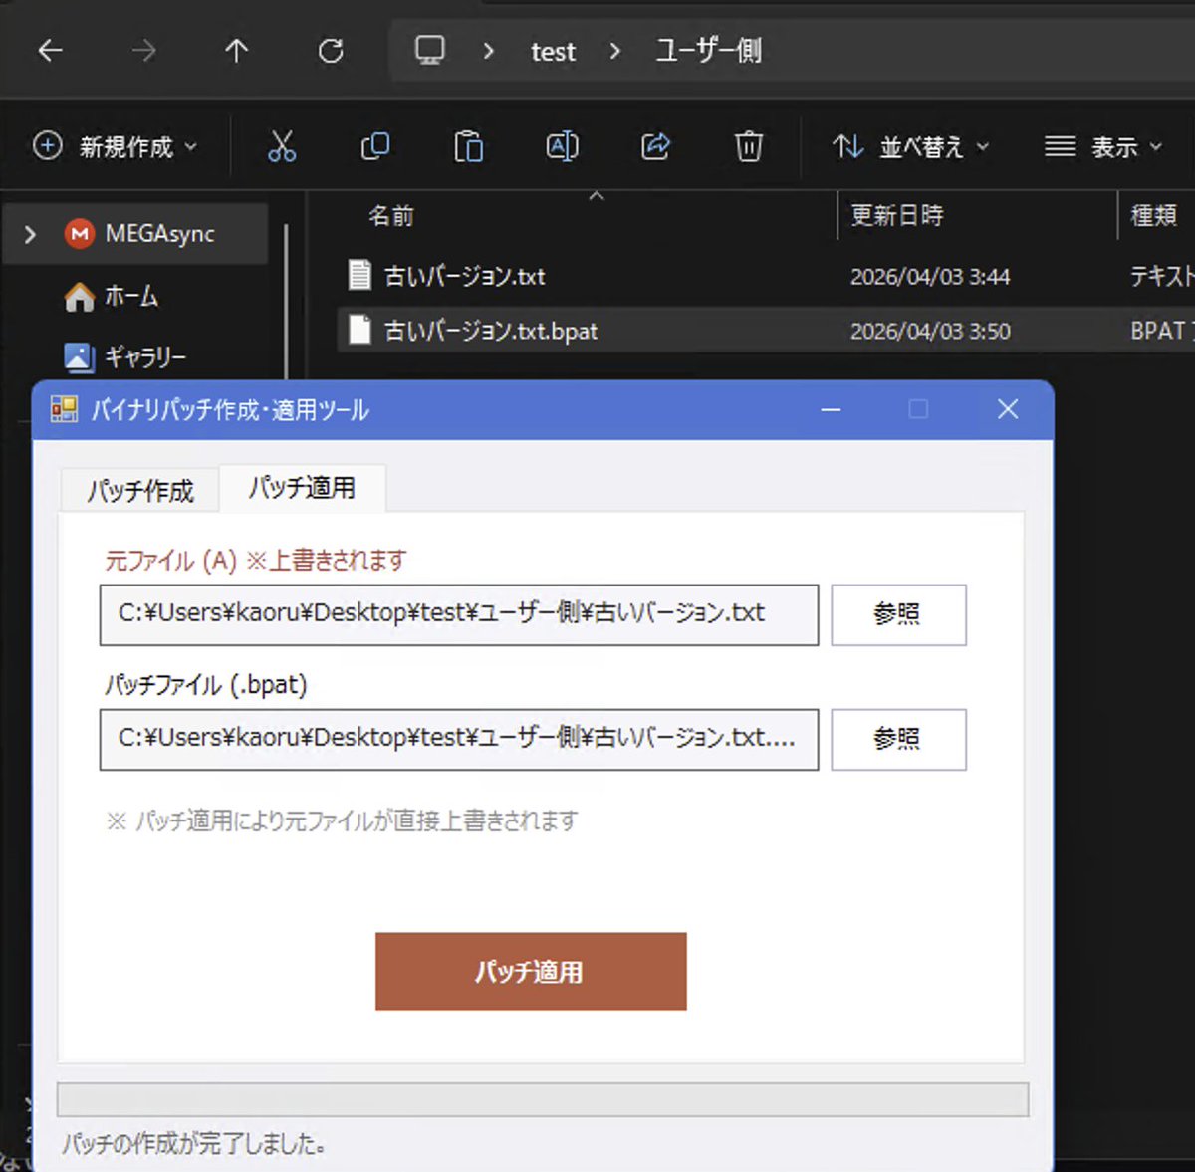Screen dimensions: 1195x1172
Task: Select the パッチ適用 tab
Action: coord(302,488)
